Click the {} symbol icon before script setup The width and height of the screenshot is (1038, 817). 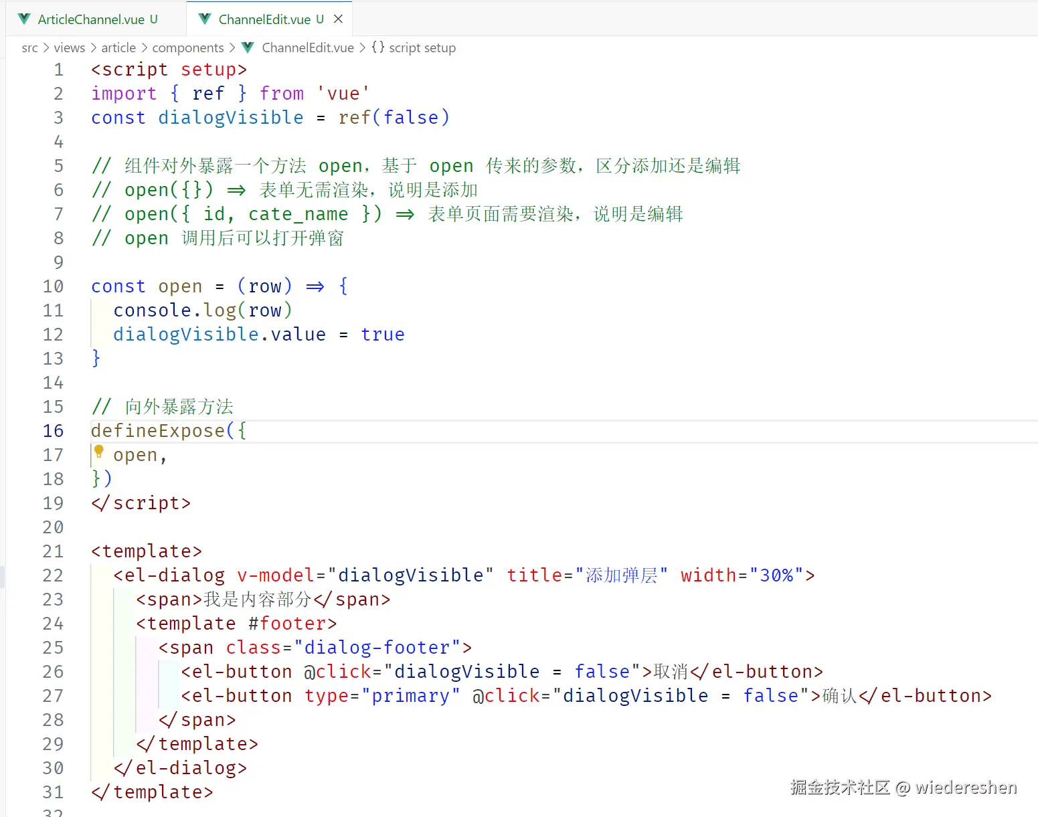(x=378, y=48)
